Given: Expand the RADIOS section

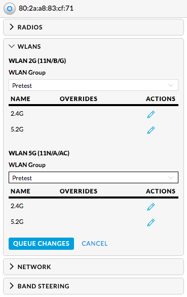Looking at the screenshot, I should pos(93,27).
